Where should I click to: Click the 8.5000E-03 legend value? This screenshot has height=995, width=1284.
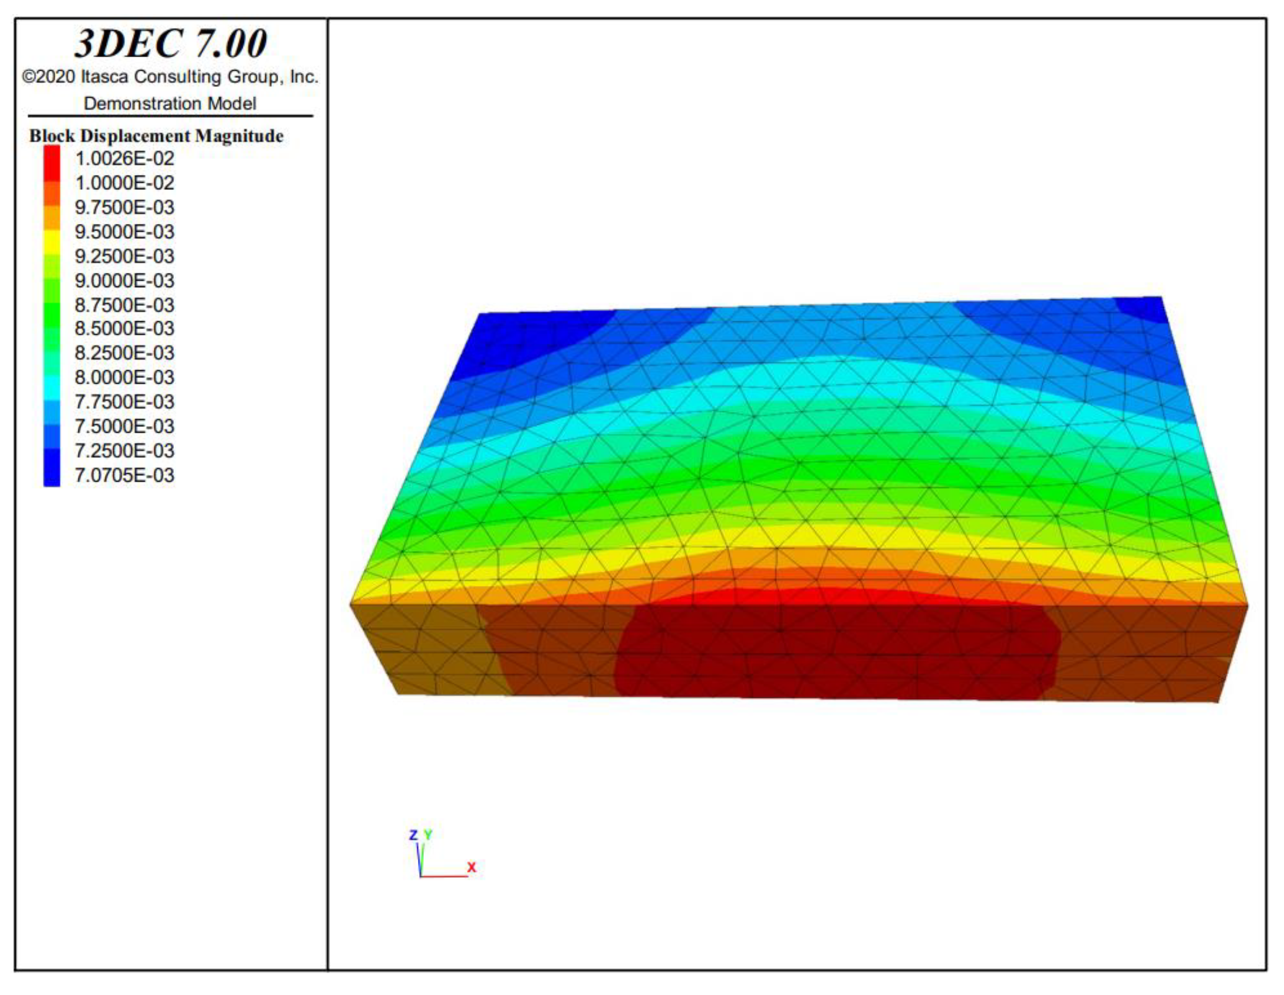coord(124,328)
